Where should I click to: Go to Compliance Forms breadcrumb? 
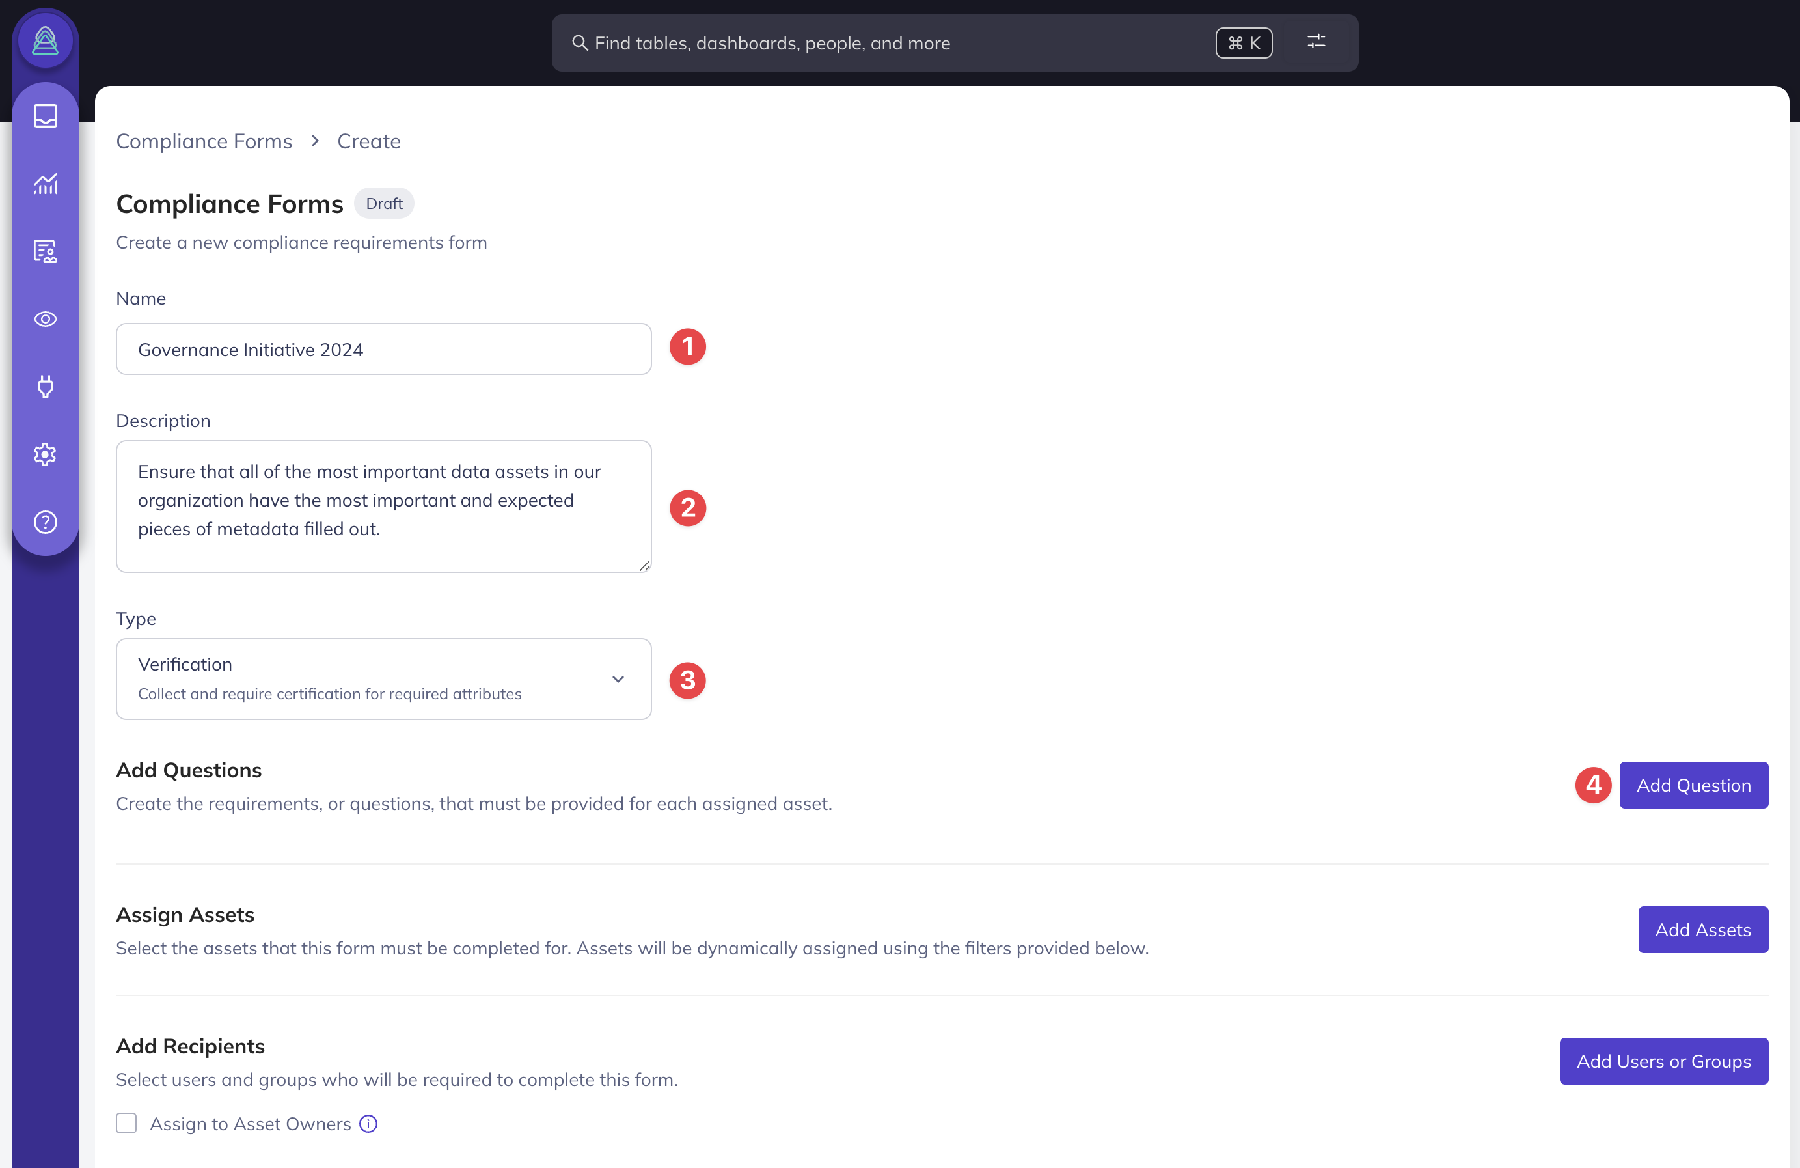[x=204, y=141]
